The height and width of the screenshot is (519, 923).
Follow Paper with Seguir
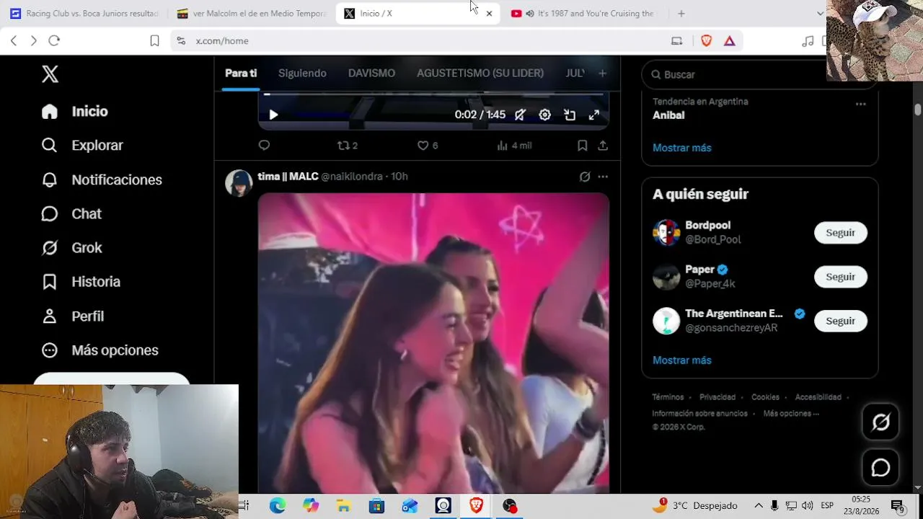click(840, 277)
